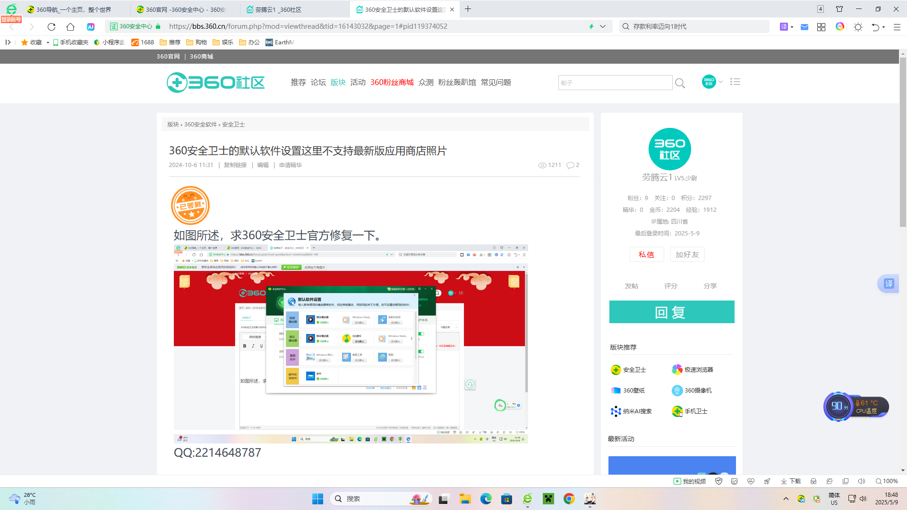Viewport: 907px width, 510px height.
Task: Open the 购物 bookmarks folder
Action: click(197, 42)
